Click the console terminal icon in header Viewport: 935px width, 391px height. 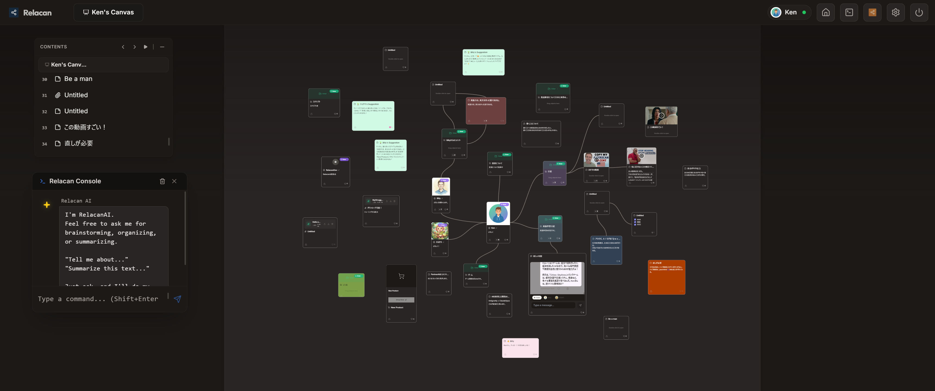849,12
